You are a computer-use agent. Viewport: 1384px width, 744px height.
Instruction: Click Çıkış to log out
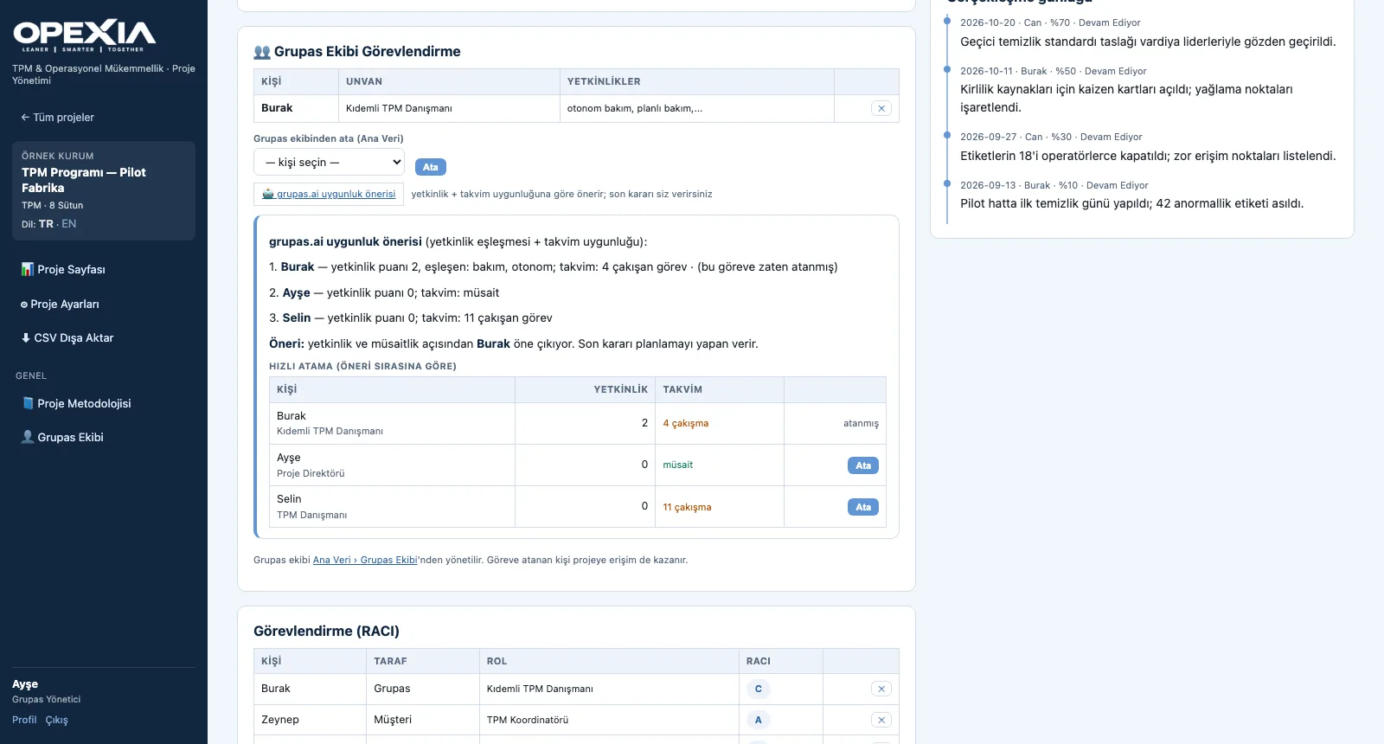point(57,721)
